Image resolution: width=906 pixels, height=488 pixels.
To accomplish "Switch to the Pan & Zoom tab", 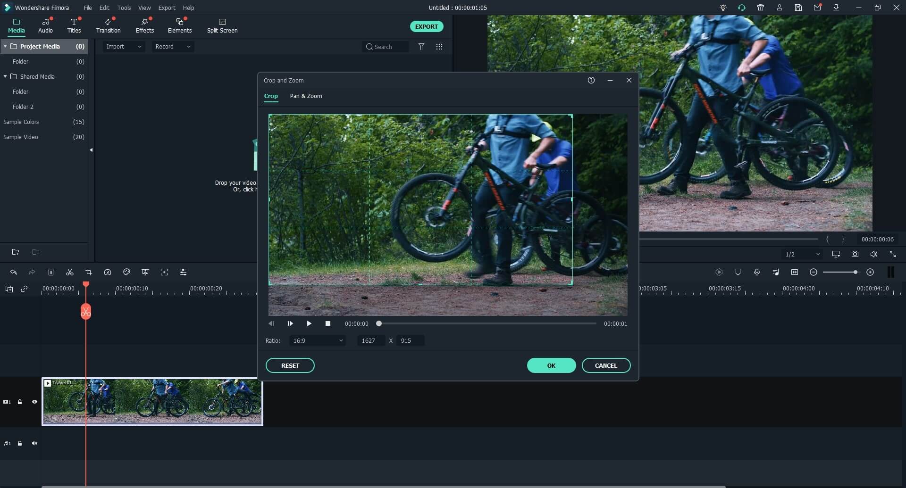I will [305, 96].
